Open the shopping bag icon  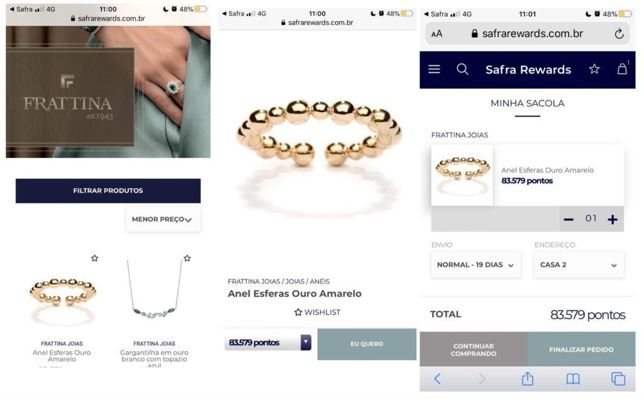click(622, 69)
